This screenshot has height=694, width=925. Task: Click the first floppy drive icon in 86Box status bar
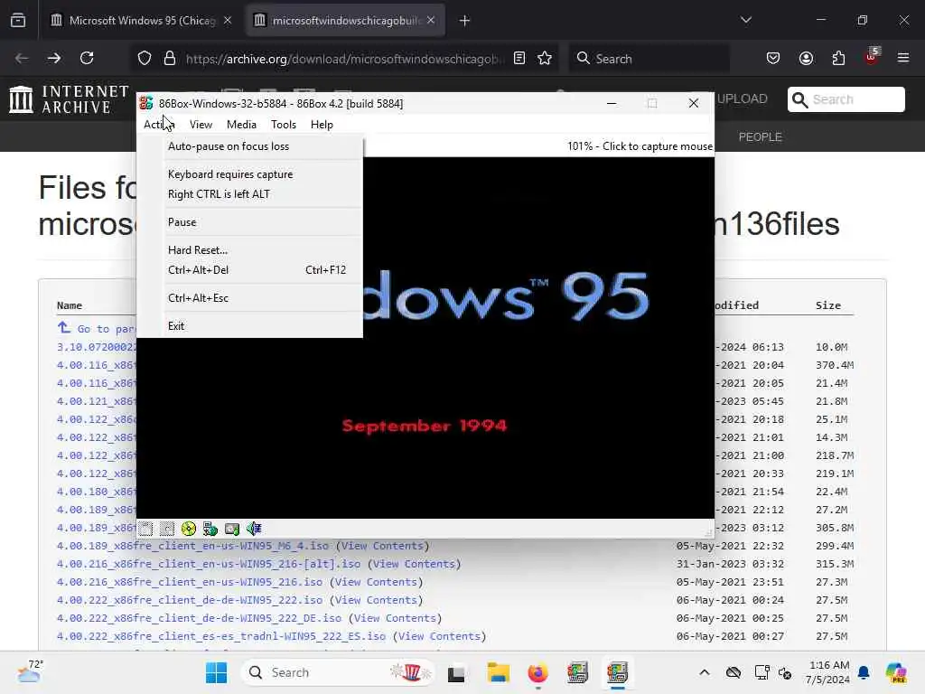pos(145,529)
